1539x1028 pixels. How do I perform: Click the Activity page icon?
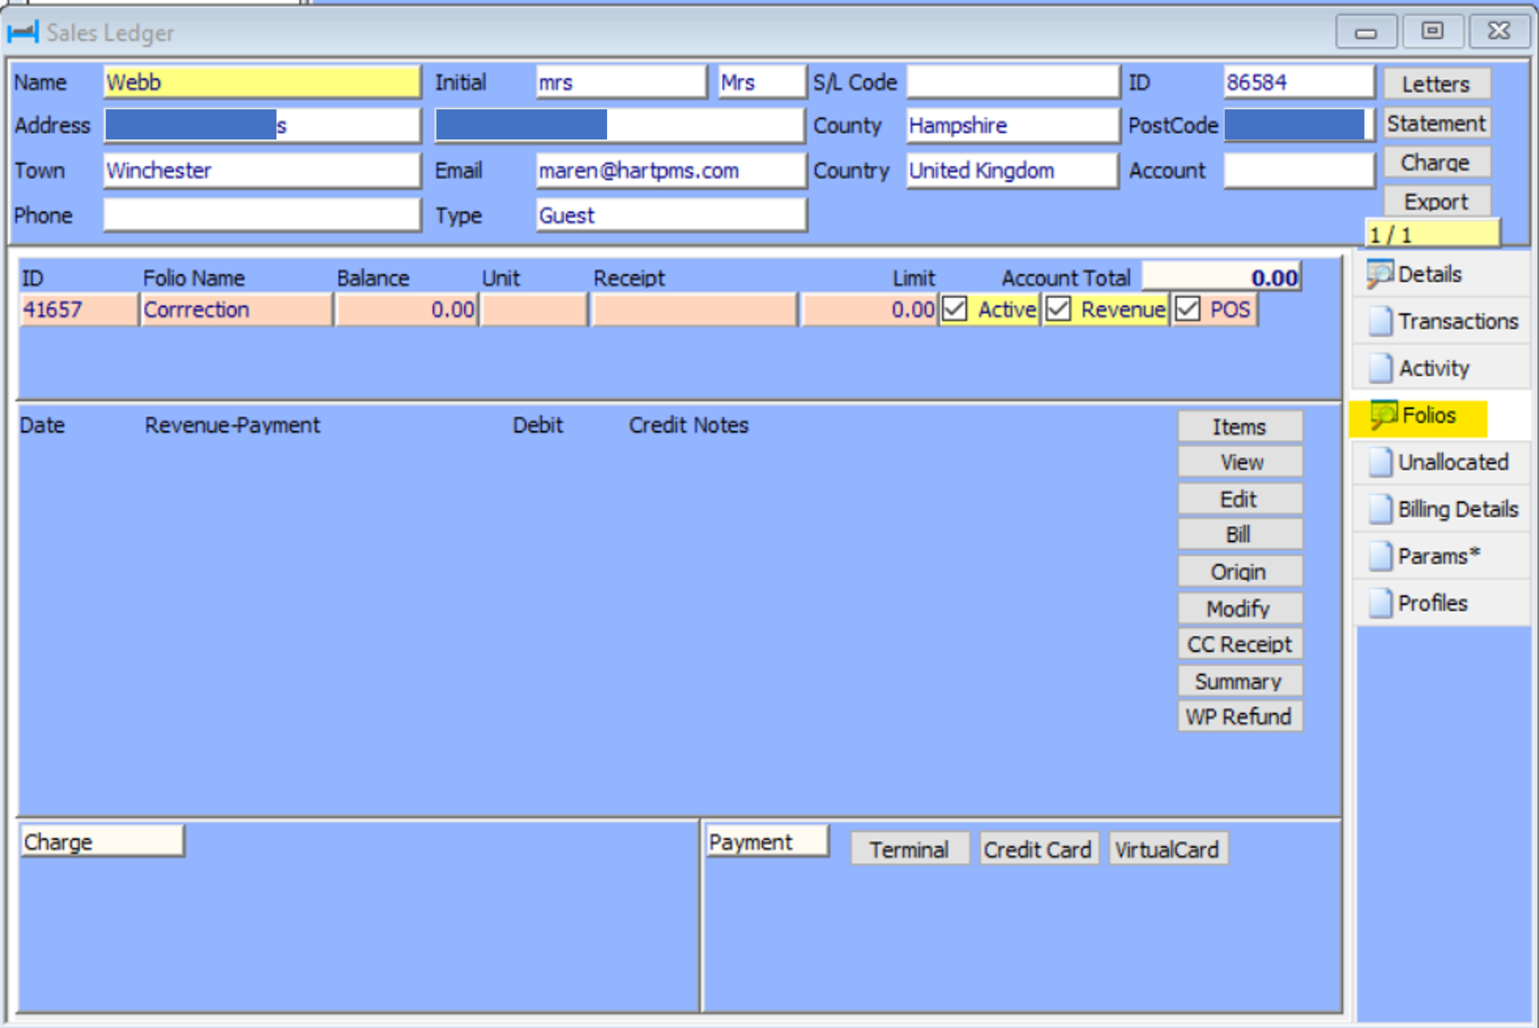click(1380, 368)
